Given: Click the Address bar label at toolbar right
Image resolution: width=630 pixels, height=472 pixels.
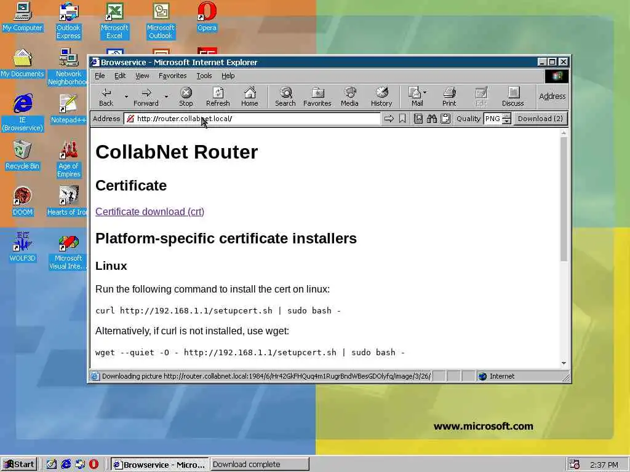Looking at the screenshot, I should [x=552, y=96].
